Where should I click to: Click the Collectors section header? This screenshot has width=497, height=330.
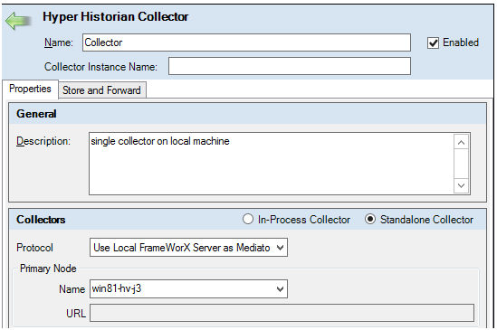tap(41, 220)
